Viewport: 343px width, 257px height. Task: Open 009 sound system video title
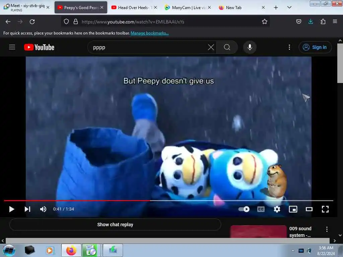(x=300, y=232)
